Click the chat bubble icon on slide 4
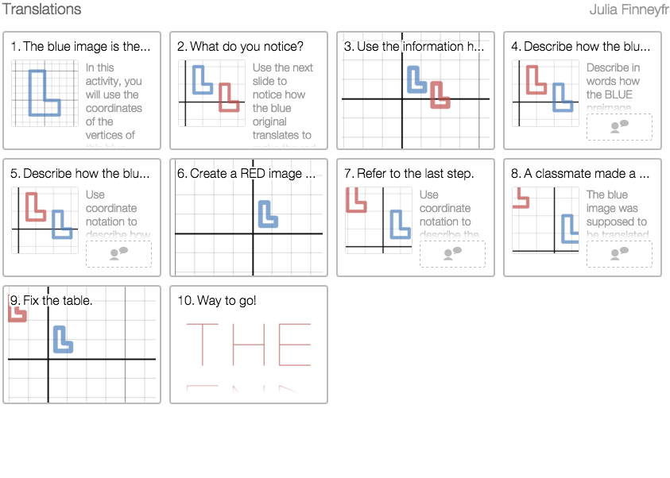This screenshot has width=670, height=478. 618,126
